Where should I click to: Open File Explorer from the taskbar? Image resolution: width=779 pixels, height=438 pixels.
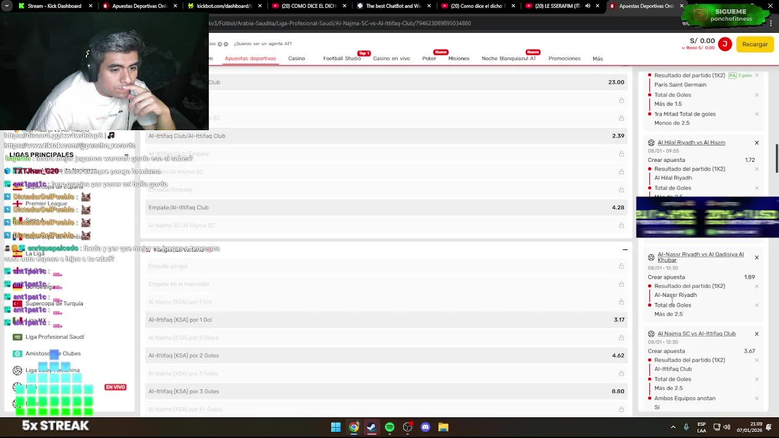pyautogui.click(x=443, y=427)
